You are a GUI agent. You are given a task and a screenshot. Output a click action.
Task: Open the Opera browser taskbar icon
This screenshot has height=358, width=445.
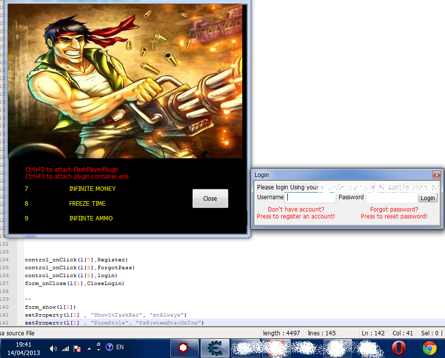399,348
